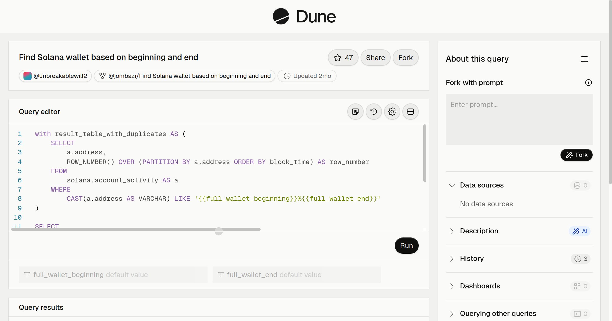Image resolution: width=612 pixels, height=321 pixels.
Task: Click 'No data sources' text
Action: pos(486,204)
